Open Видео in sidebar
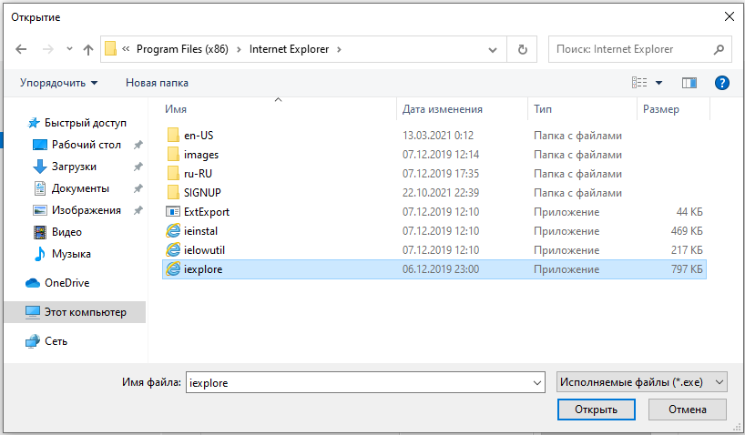745x435 pixels. click(x=66, y=232)
